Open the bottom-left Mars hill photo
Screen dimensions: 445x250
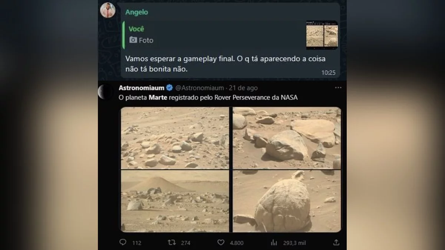tap(175, 201)
